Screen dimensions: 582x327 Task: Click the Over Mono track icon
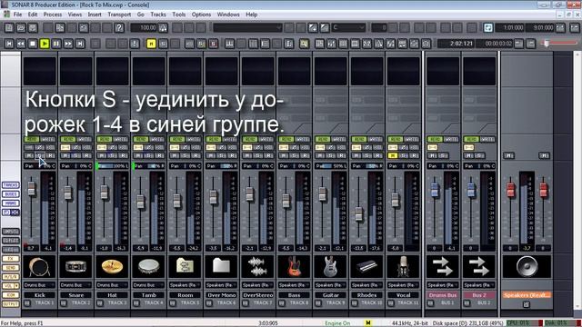point(221,266)
